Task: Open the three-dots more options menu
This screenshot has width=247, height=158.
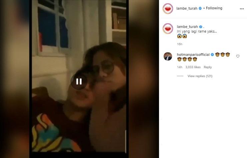Action: click(242, 9)
